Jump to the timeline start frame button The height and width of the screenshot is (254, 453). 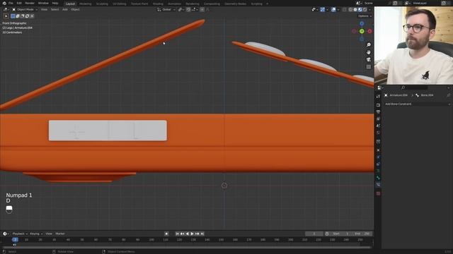click(x=177, y=234)
